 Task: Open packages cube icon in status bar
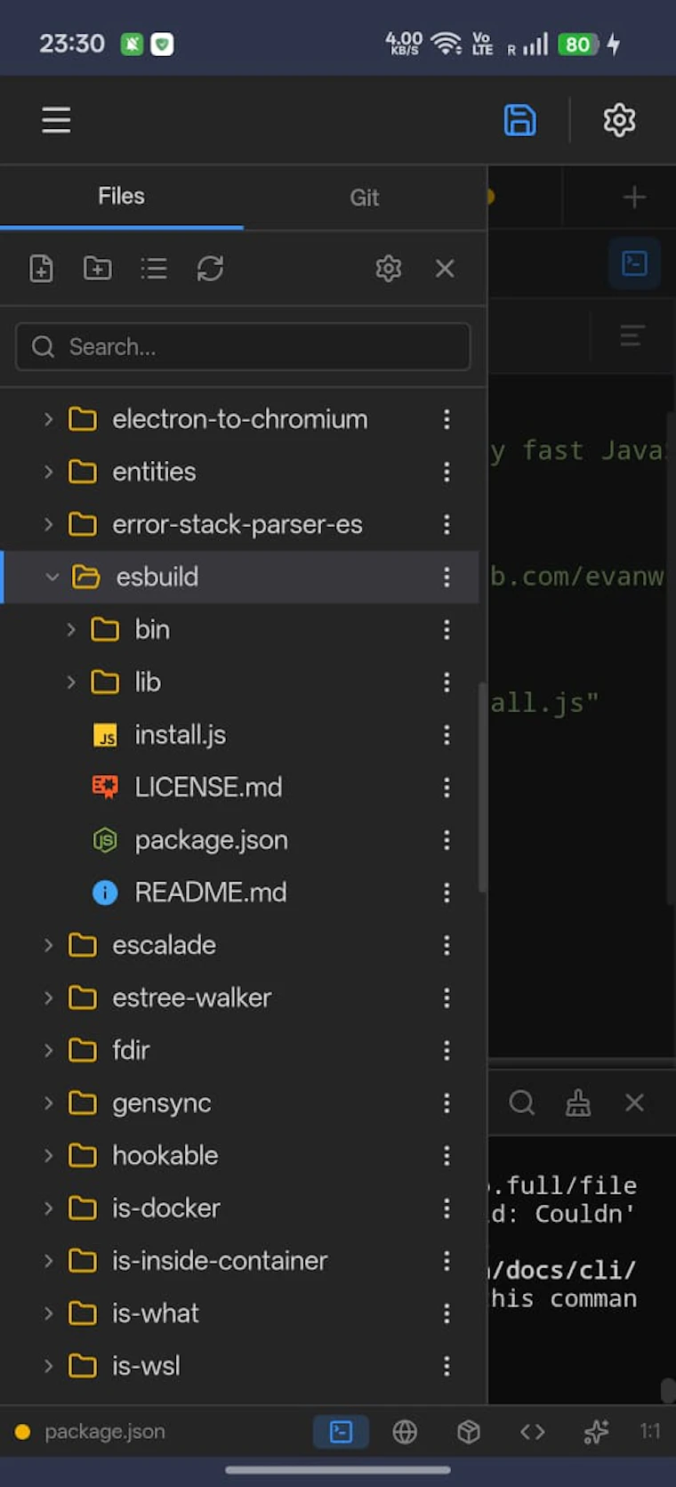(x=469, y=1431)
